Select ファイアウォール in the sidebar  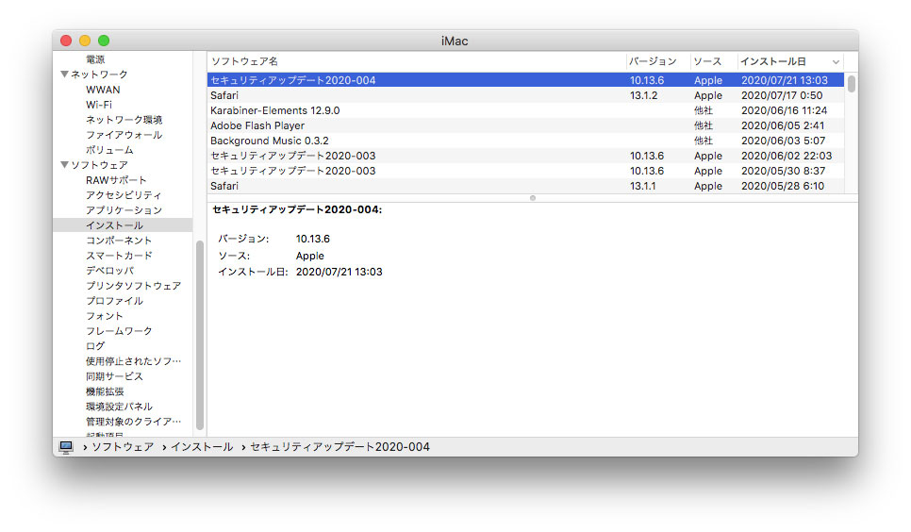coord(124,135)
